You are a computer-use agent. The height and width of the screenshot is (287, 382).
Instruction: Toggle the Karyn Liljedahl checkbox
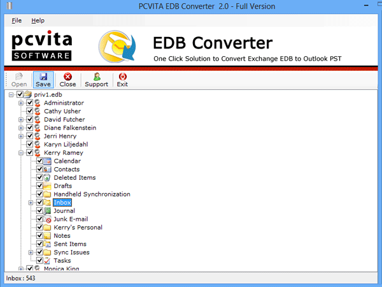(x=30, y=144)
